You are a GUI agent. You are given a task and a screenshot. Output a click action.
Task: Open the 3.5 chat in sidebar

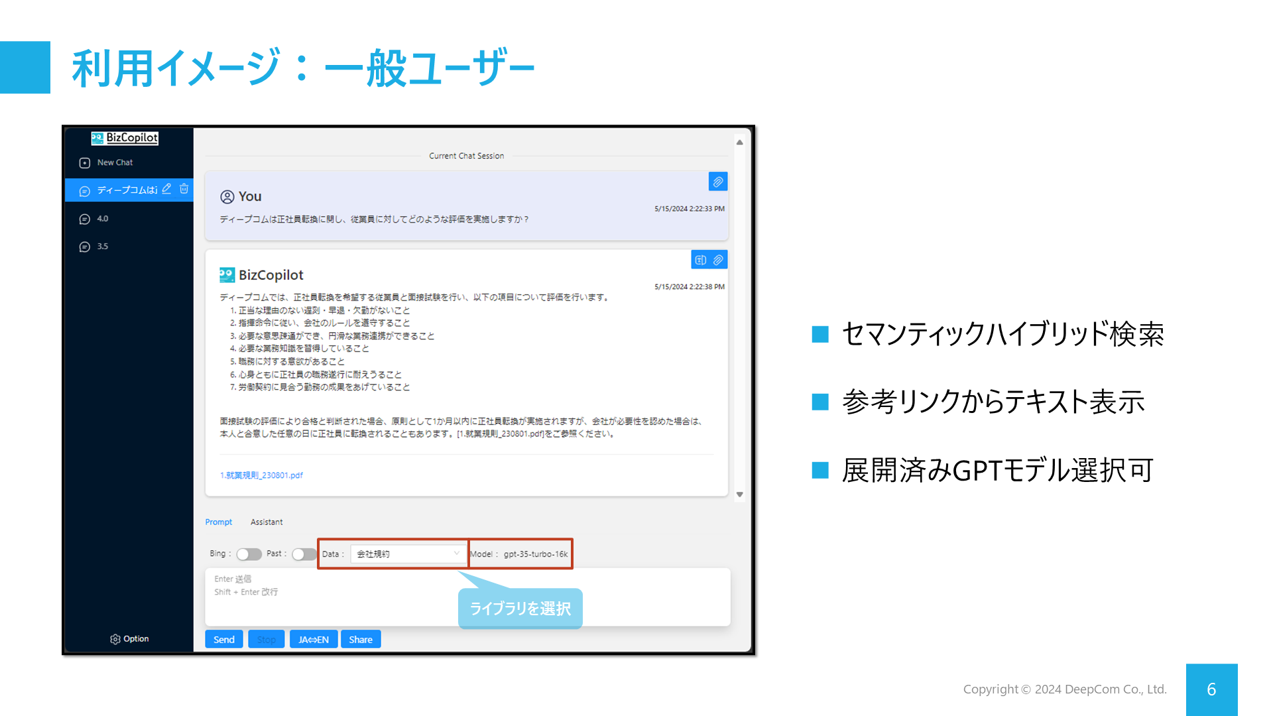pos(102,247)
